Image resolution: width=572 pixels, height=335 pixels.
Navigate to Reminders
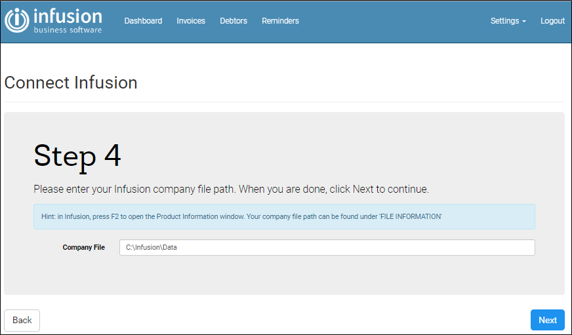(x=280, y=21)
